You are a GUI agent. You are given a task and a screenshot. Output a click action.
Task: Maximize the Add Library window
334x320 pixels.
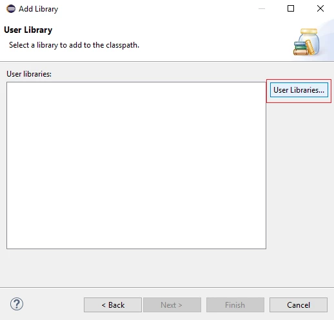[291, 8]
